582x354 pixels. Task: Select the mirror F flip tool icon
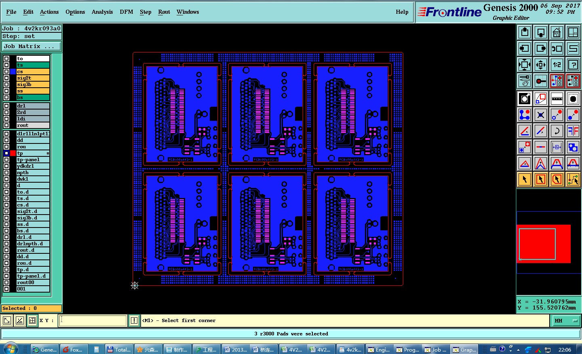[573, 131]
